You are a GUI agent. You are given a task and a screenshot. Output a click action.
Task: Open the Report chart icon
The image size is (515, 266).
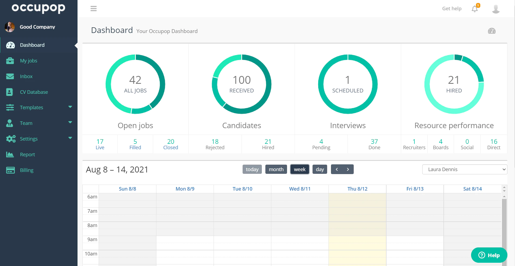[x=10, y=154]
